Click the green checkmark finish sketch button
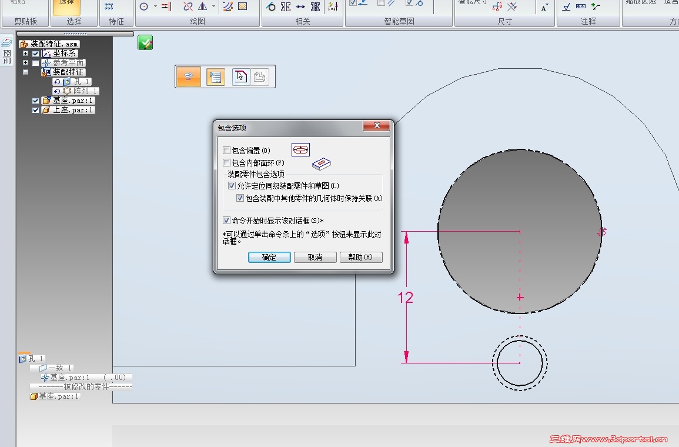Screen dimensions: 679x447 [145, 42]
